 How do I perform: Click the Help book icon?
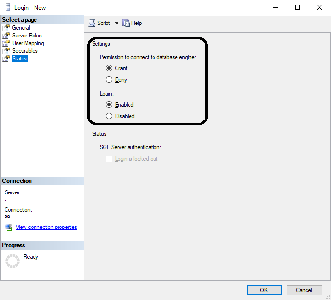pos(126,23)
